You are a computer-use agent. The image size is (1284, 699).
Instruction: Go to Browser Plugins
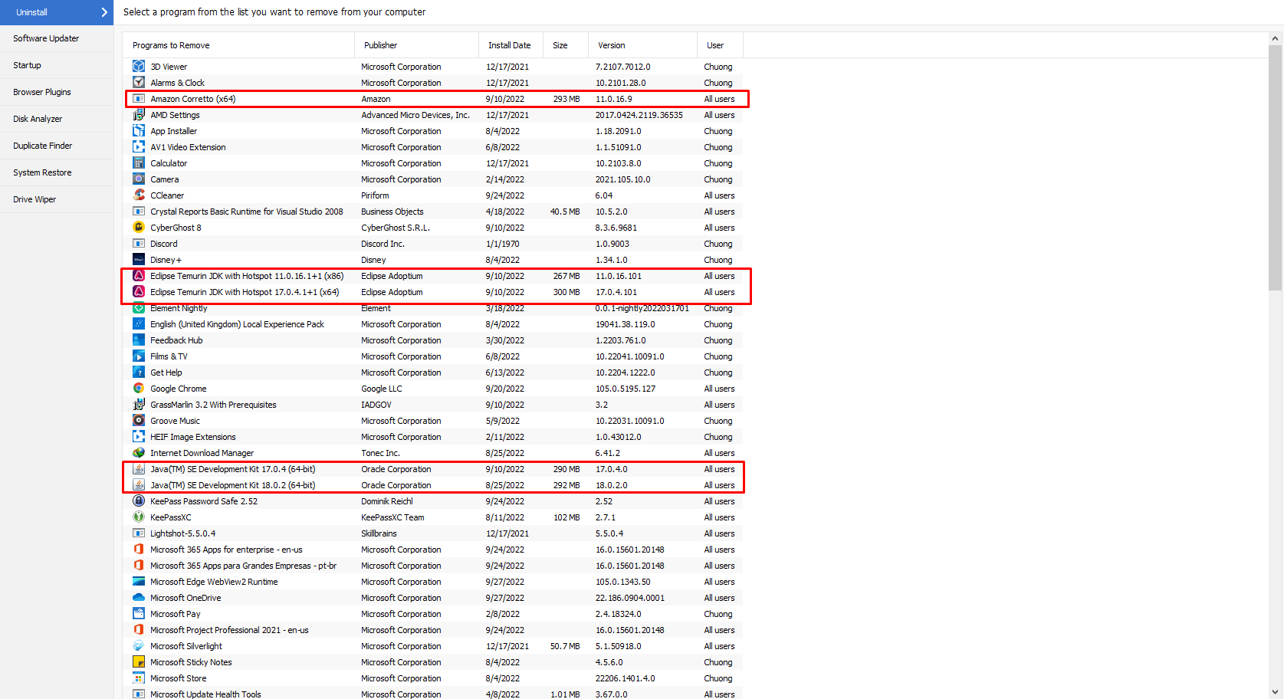(57, 92)
